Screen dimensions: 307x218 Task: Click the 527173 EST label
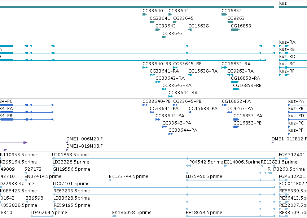point(33,169)
